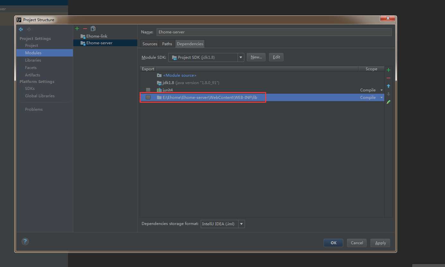
Task: Click the module Name input field
Action: point(274,32)
